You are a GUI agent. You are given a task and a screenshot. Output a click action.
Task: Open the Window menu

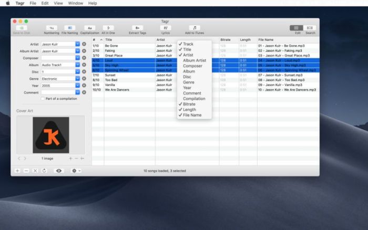pyautogui.click(x=76, y=3)
